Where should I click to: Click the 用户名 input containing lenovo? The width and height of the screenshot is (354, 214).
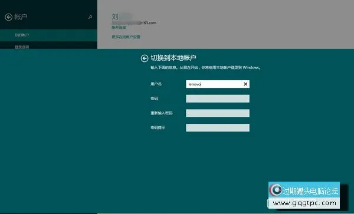(x=218, y=84)
